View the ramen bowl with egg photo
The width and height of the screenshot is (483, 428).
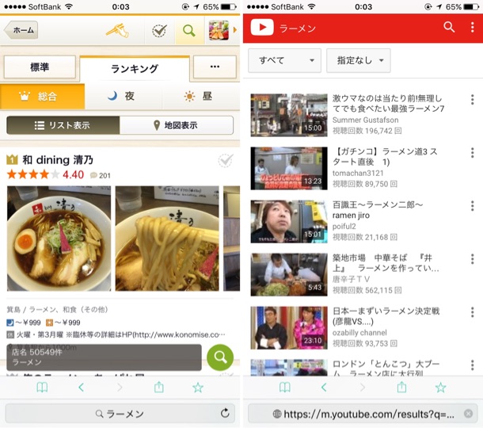(59, 239)
